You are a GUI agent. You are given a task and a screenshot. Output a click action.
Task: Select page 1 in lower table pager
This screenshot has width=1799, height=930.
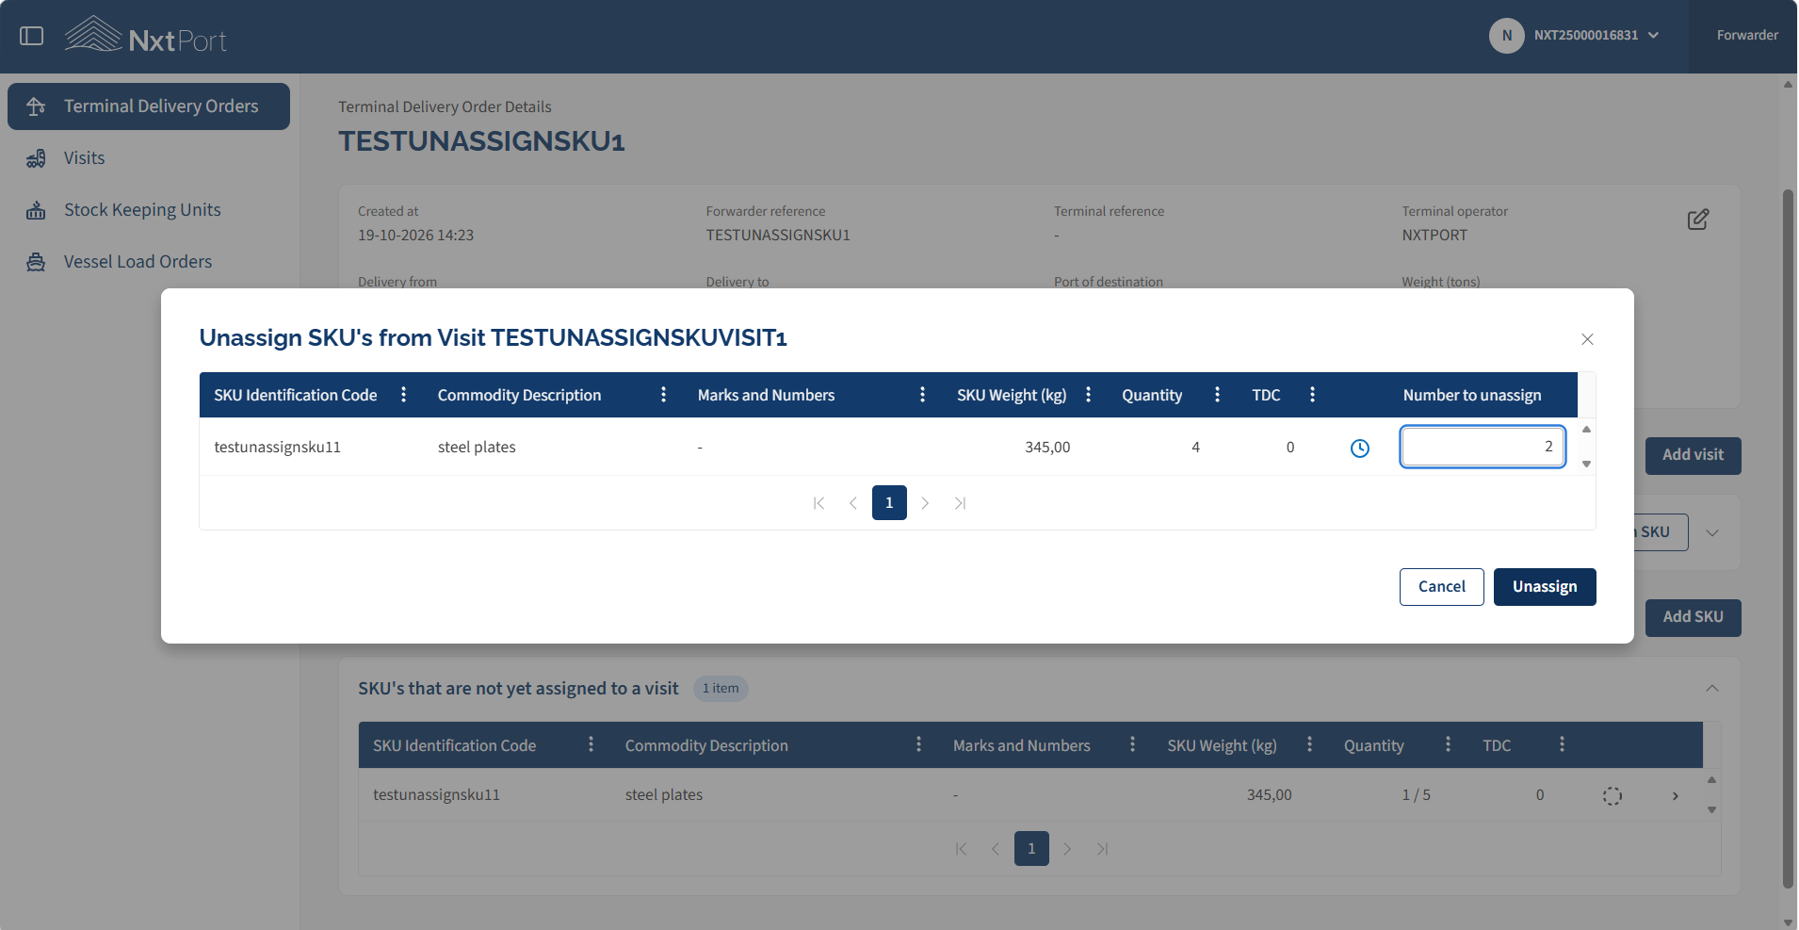[1031, 849]
